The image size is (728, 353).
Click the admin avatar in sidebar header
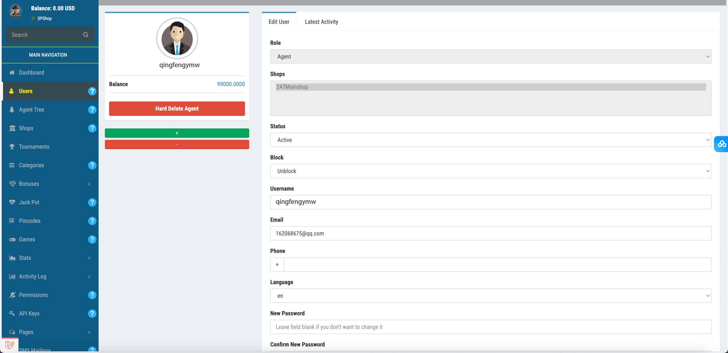[15, 11]
